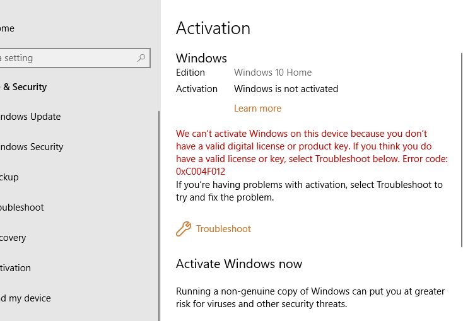Open the Backup settings page
This screenshot has height=321, width=463.
(9, 177)
